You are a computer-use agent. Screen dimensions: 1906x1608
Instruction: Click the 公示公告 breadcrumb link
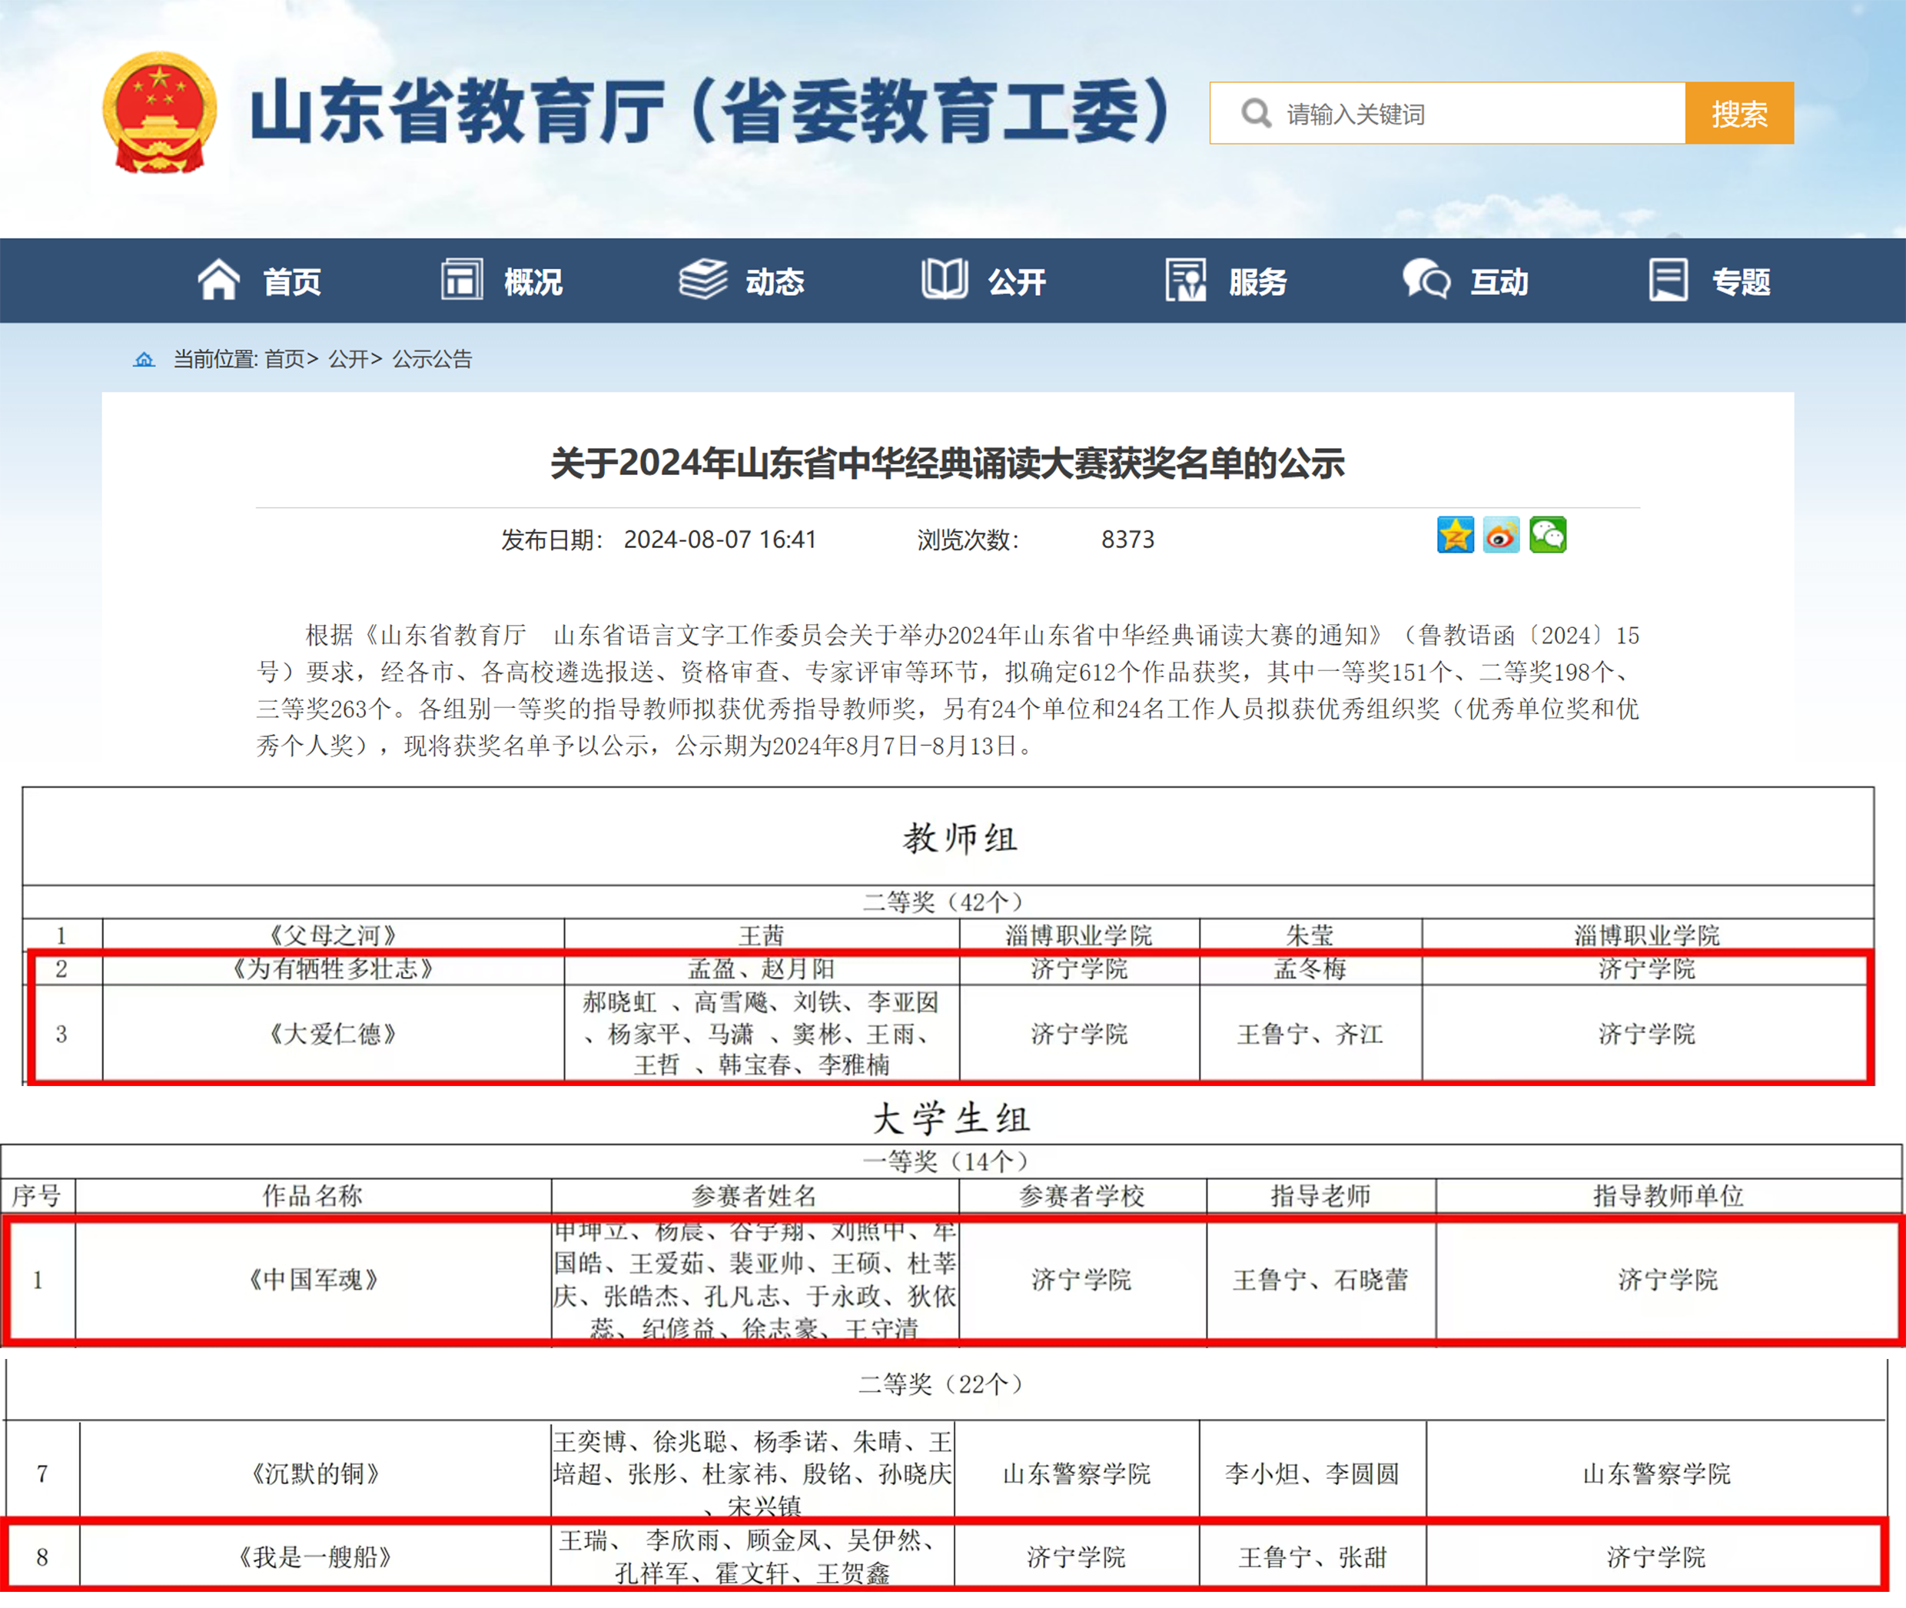[x=432, y=359]
